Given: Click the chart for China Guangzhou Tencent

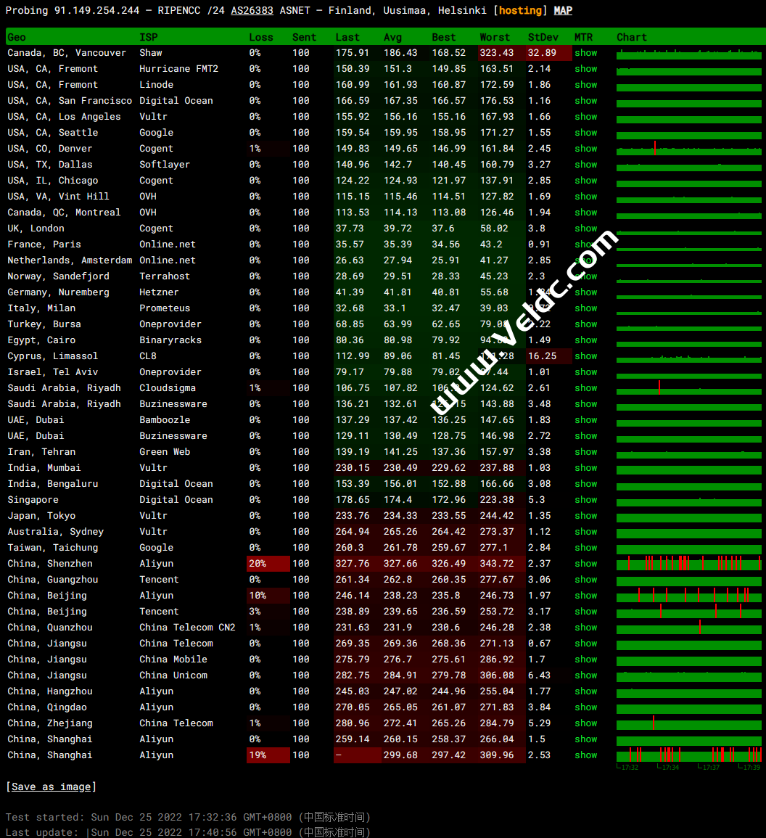Looking at the screenshot, I should (x=688, y=580).
